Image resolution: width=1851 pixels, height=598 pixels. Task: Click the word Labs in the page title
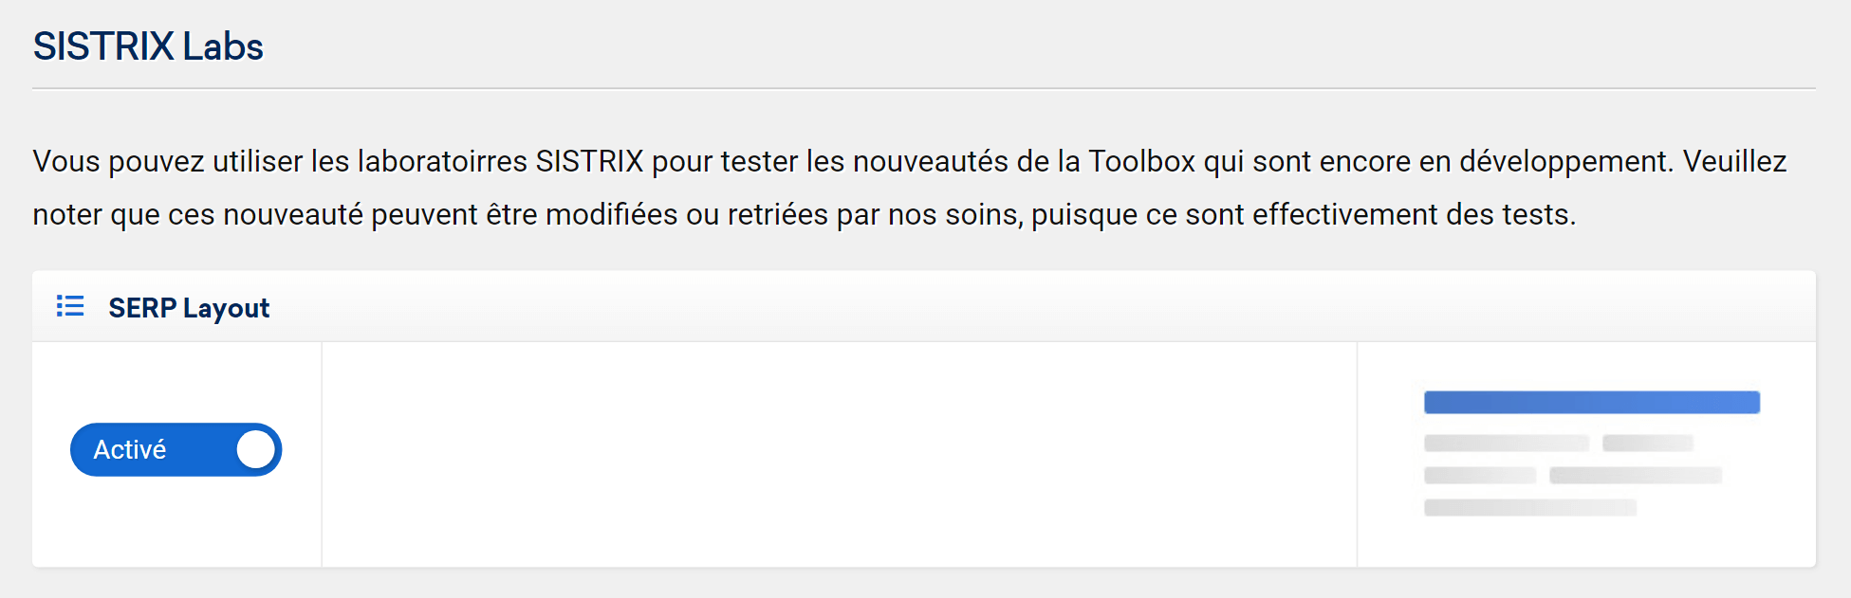pos(223,46)
